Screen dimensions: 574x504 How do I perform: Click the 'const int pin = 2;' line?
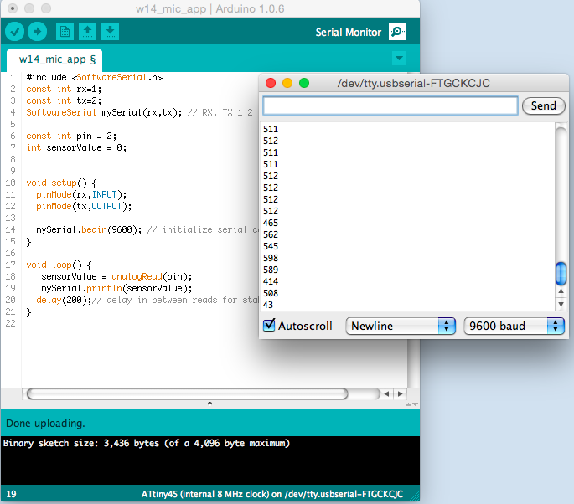(x=71, y=136)
